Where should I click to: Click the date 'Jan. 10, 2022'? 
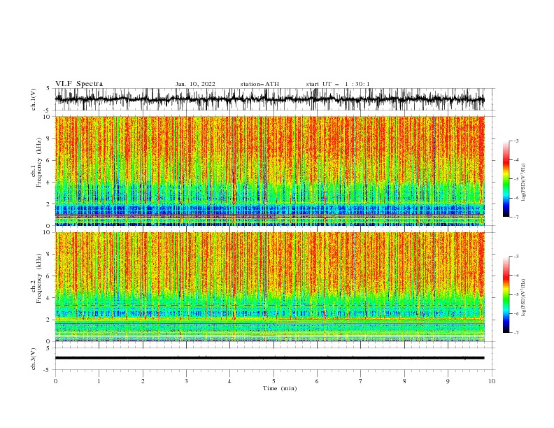tap(195, 84)
